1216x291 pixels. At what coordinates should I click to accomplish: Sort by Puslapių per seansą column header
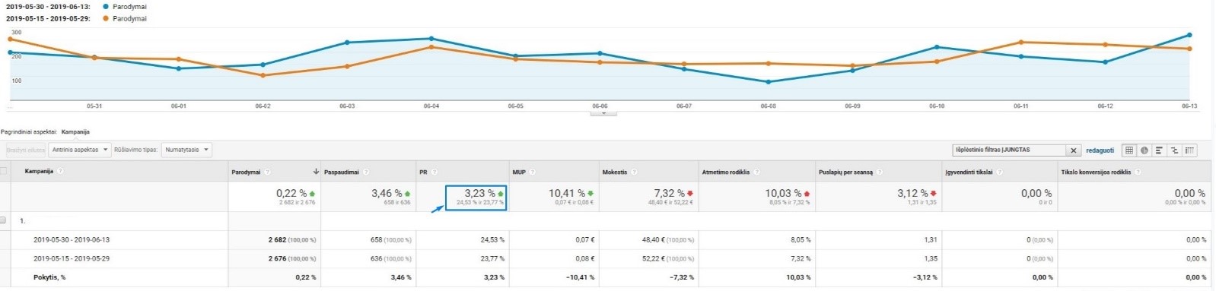[846, 172]
